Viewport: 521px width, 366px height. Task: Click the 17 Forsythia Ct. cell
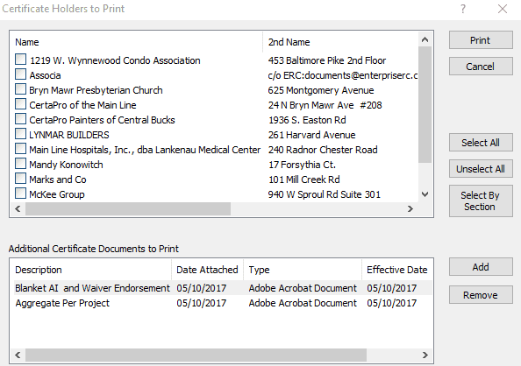(302, 165)
